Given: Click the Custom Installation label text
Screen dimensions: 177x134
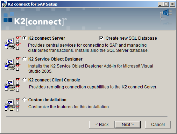Looking at the screenshot, I should point(47,100).
